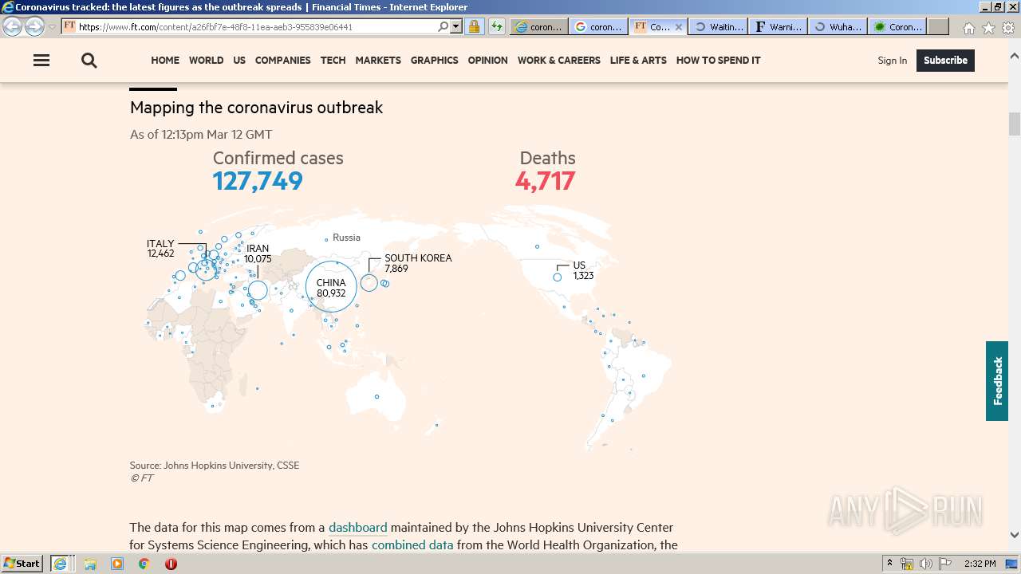Open WORLD section
Screen dimensions: 1021x574
click(x=206, y=61)
